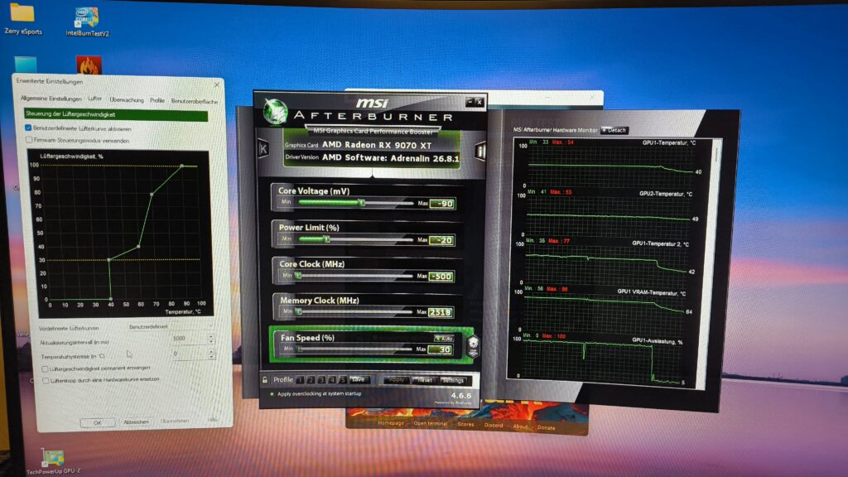This screenshot has width=848, height=477.
Task: Decrease Temperaturhysterese with down stepper
Action: pos(211,357)
